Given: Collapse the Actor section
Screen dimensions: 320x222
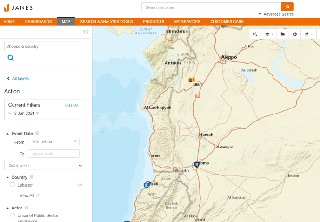Looking at the screenshot, I should [x=7, y=208].
